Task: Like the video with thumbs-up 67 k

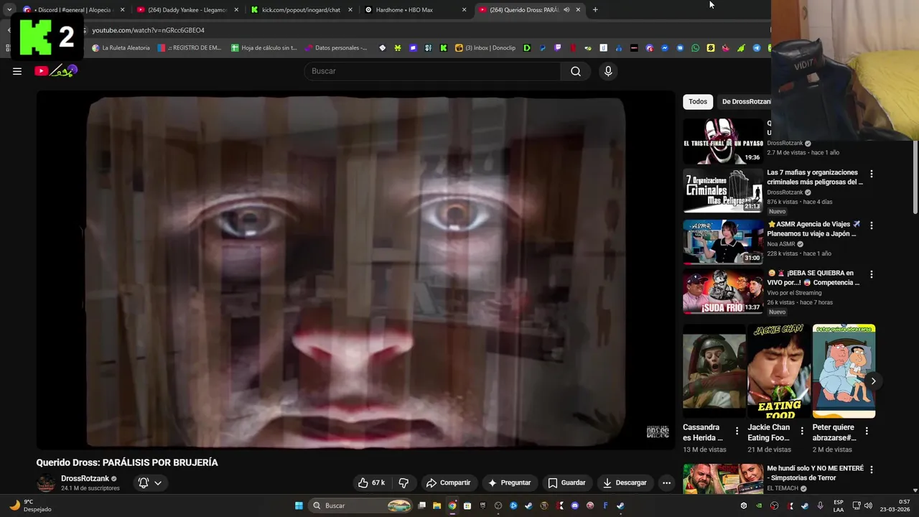Action: [372, 483]
